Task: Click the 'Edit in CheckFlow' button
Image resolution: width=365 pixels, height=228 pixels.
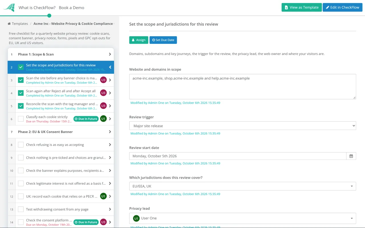Action: click(x=342, y=7)
